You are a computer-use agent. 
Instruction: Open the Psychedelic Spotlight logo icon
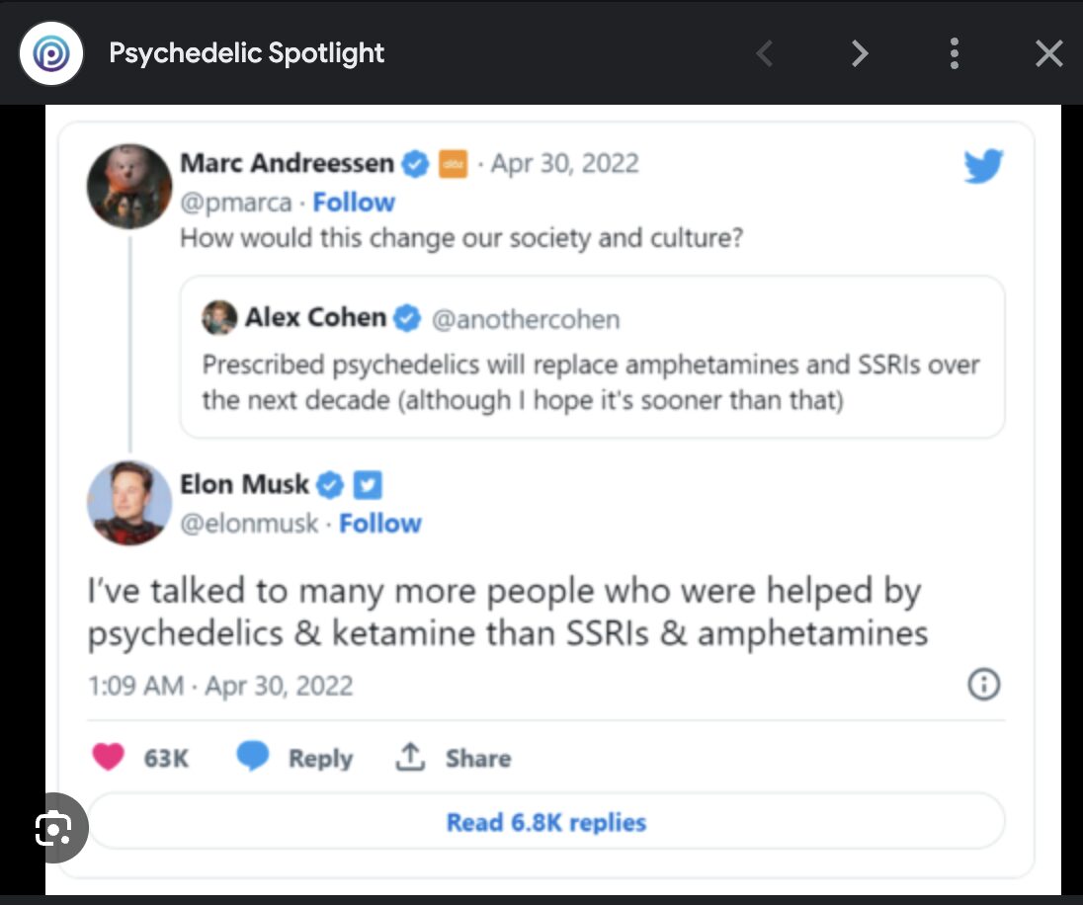(x=51, y=53)
